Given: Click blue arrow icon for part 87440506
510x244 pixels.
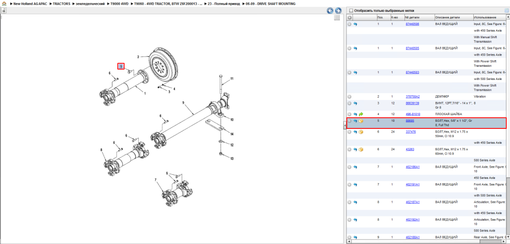Looking at the screenshot, I should coord(355,24).
